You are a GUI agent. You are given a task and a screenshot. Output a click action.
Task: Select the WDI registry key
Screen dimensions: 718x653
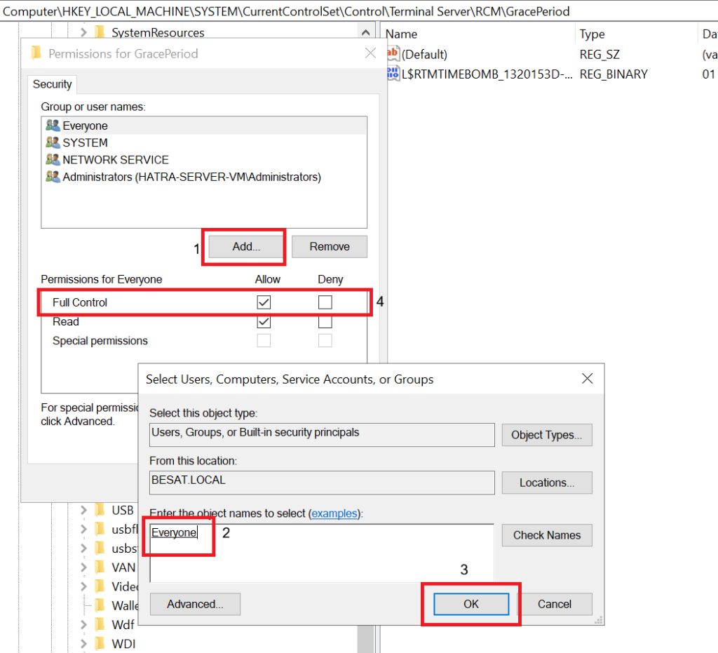pos(123,644)
